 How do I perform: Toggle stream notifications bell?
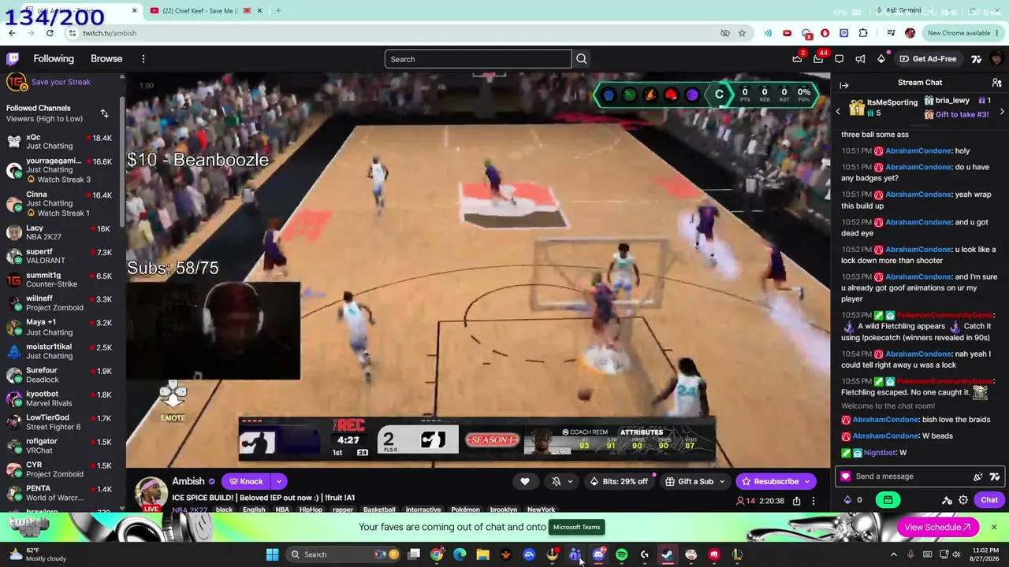pos(556,481)
